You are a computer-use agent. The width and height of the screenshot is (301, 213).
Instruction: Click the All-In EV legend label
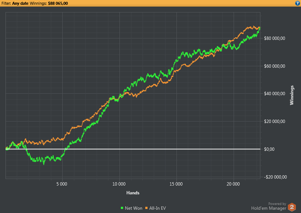(x=158, y=208)
